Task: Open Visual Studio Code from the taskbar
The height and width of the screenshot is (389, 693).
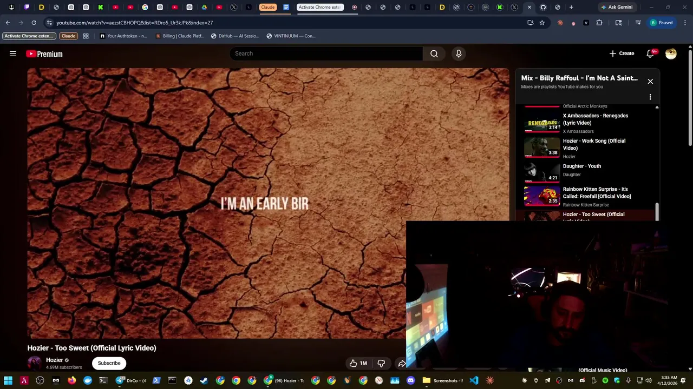Action: pos(474,380)
